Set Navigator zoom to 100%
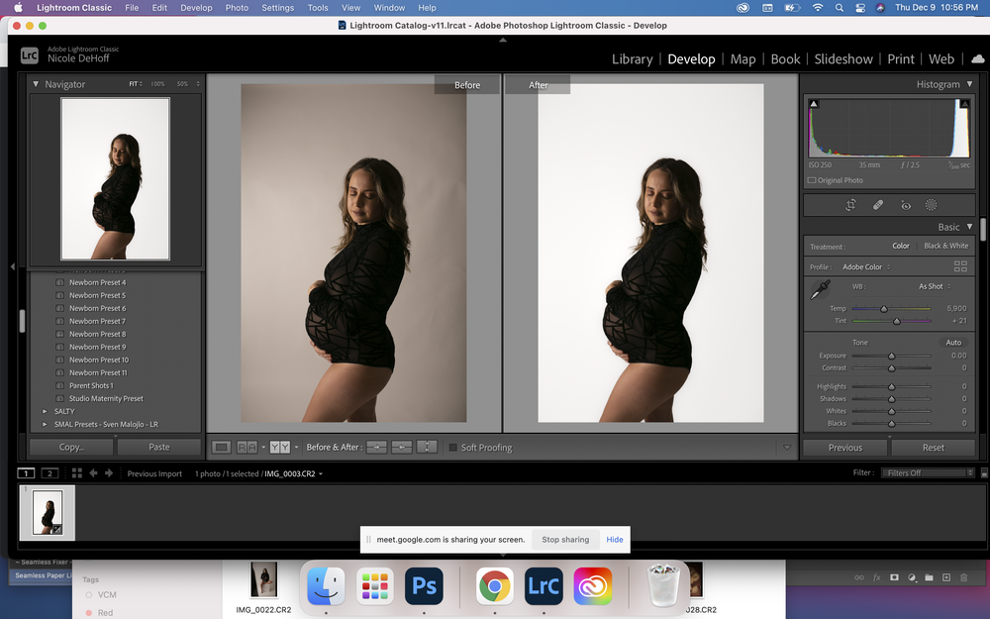The image size is (990, 619). pyautogui.click(x=157, y=84)
